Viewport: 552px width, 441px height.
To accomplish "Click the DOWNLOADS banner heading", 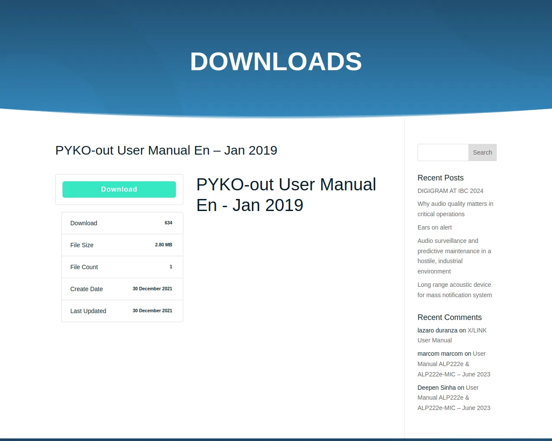I will click(x=276, y=61).
